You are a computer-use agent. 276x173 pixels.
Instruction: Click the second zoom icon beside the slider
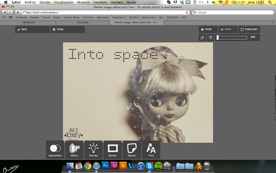tap(210, 38)
